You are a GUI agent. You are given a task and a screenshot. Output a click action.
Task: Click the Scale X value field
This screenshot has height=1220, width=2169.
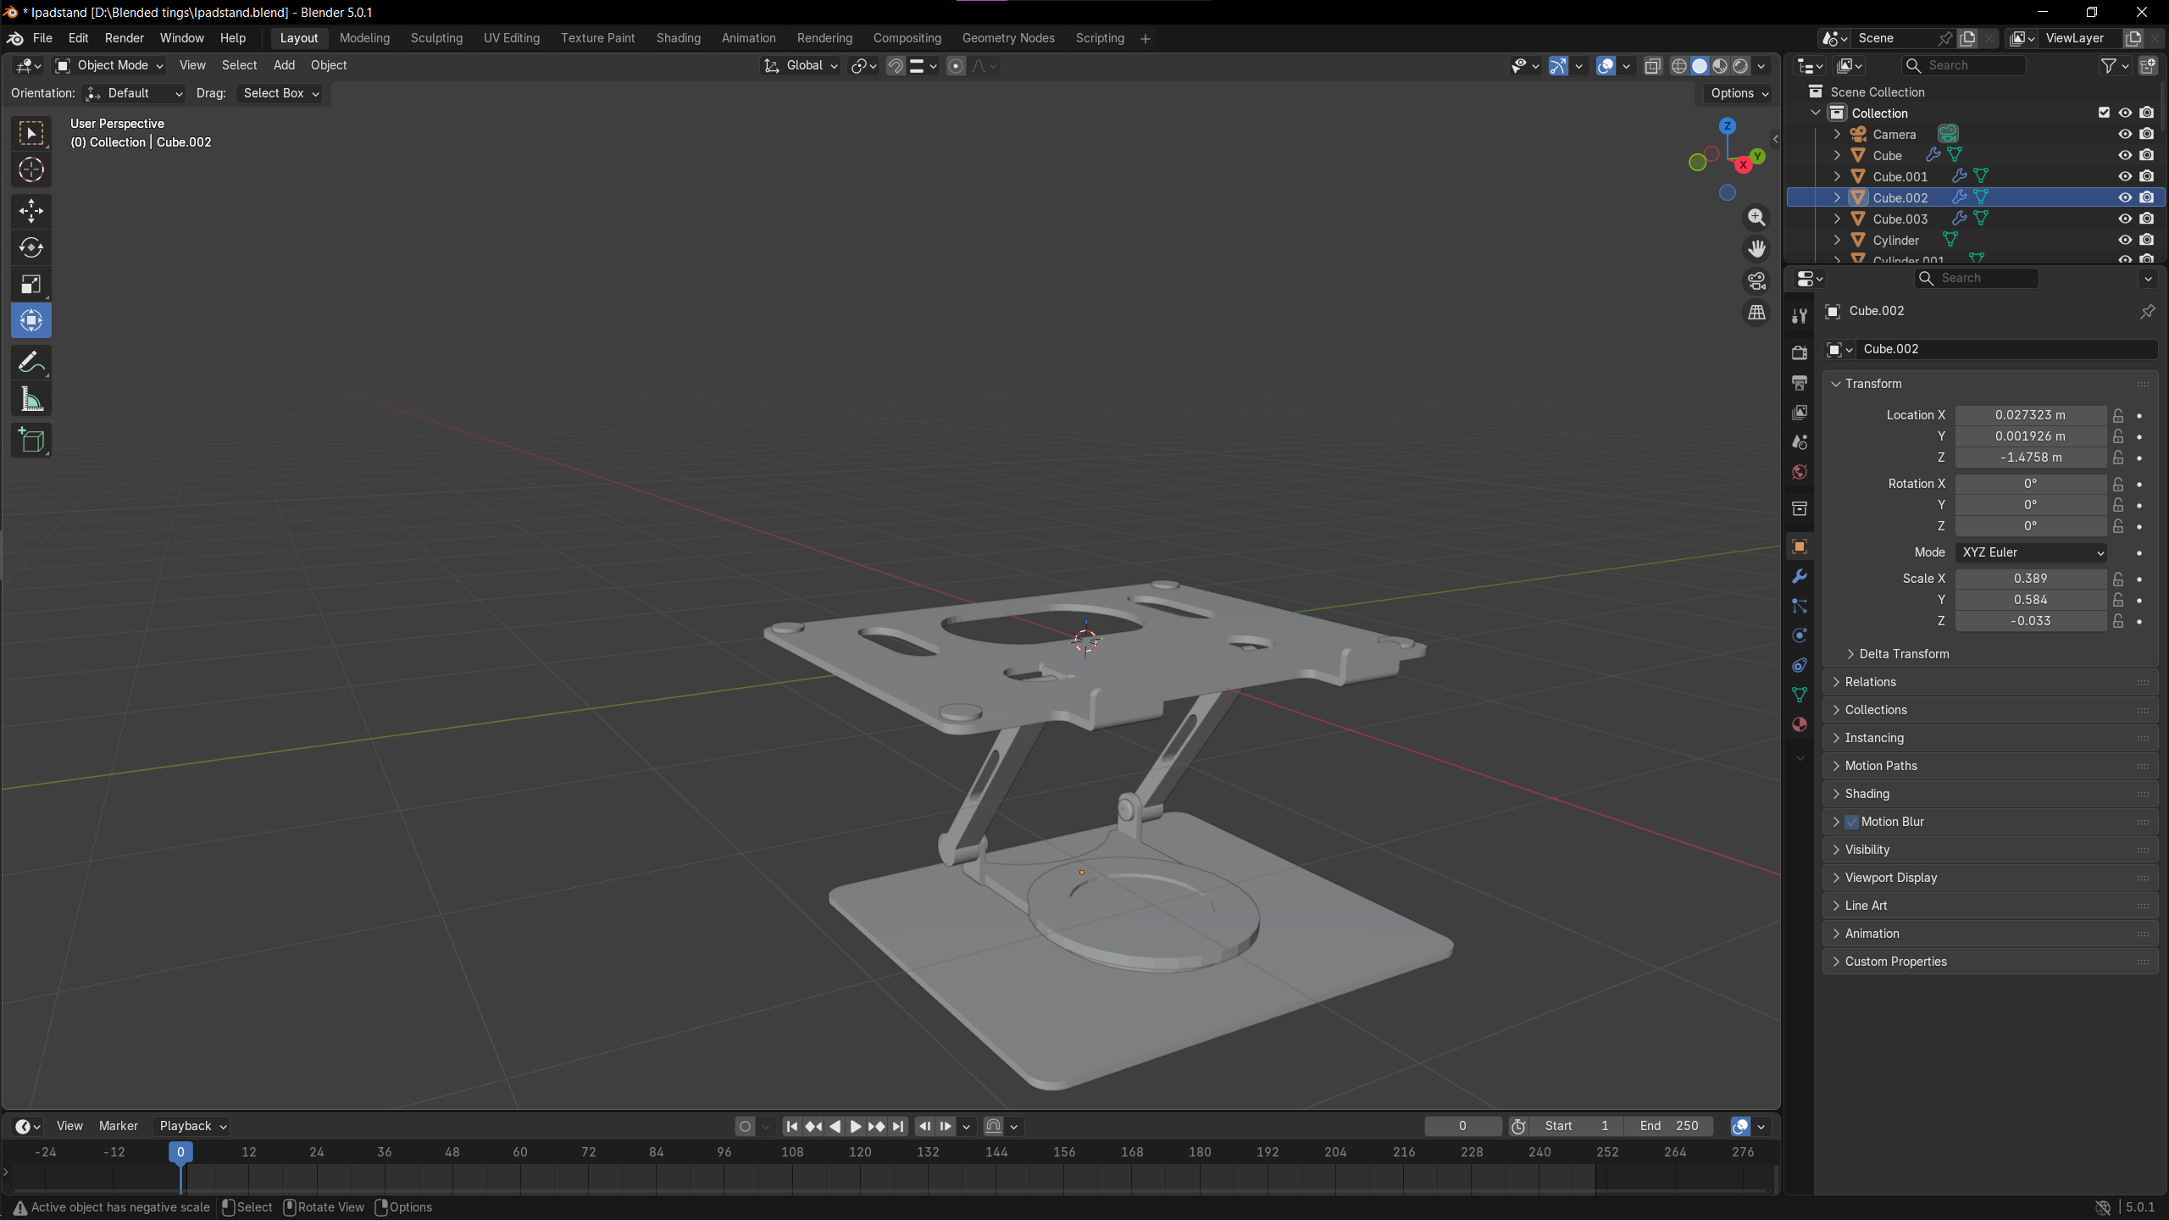click(x=2030, y=579)
